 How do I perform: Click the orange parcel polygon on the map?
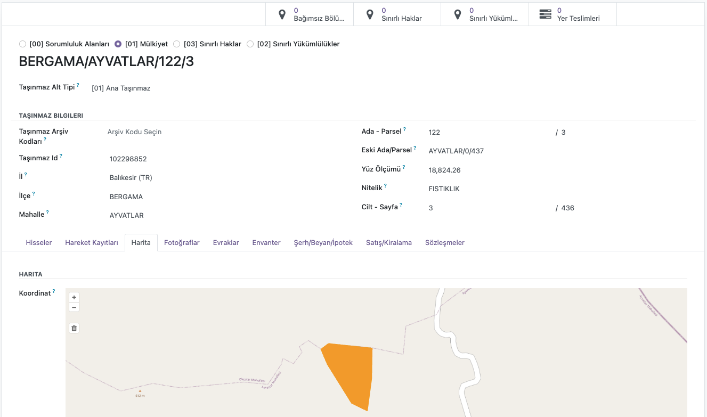[352, 373]
